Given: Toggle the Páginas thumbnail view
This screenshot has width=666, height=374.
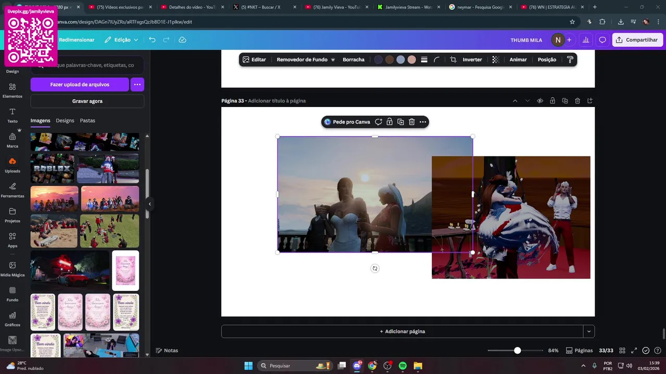Looking at the screenshot, I should point(579,351).
